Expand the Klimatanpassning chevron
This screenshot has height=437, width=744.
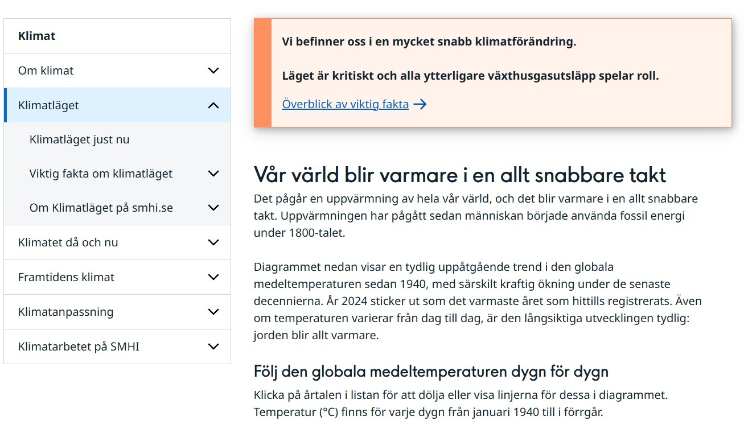pos(213,312)
